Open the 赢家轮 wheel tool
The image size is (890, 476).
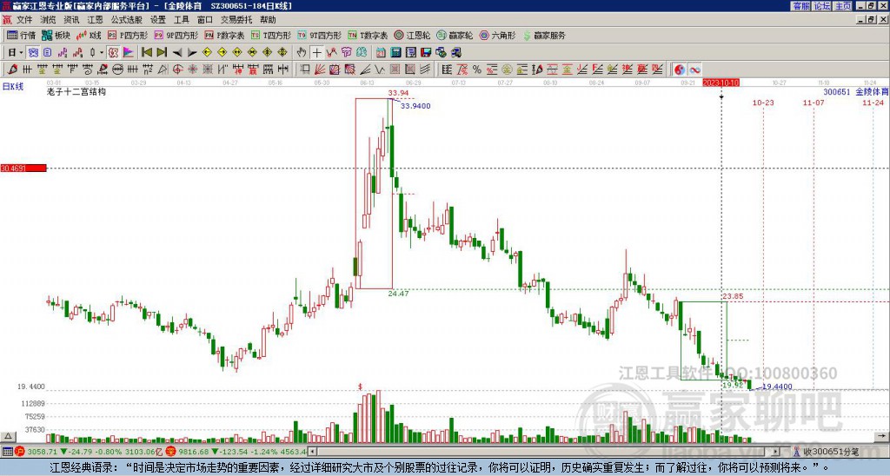point(455,35)
